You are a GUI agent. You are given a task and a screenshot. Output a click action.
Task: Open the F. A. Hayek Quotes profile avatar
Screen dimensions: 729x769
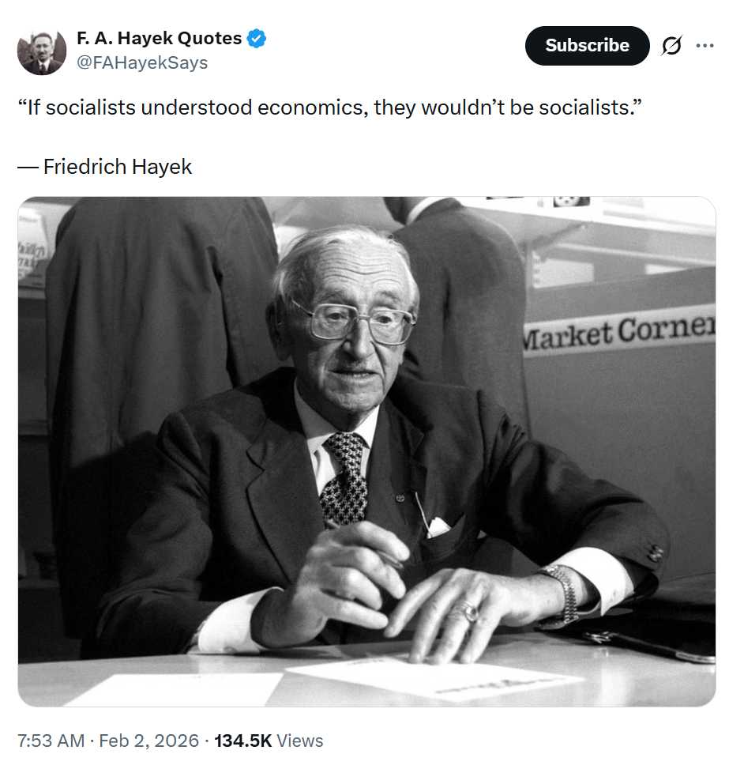(x=42, y=51)
